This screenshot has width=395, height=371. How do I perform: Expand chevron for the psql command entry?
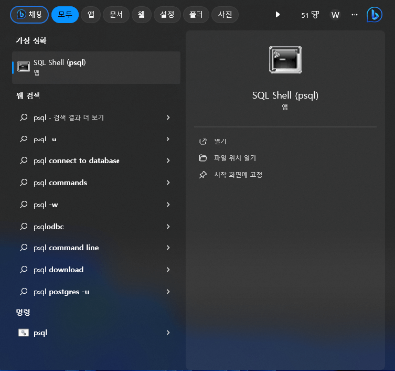point(168,333)
